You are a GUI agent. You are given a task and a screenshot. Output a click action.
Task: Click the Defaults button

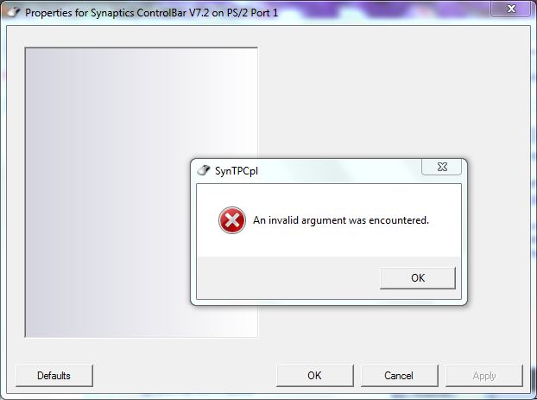(x=54, y=376)
